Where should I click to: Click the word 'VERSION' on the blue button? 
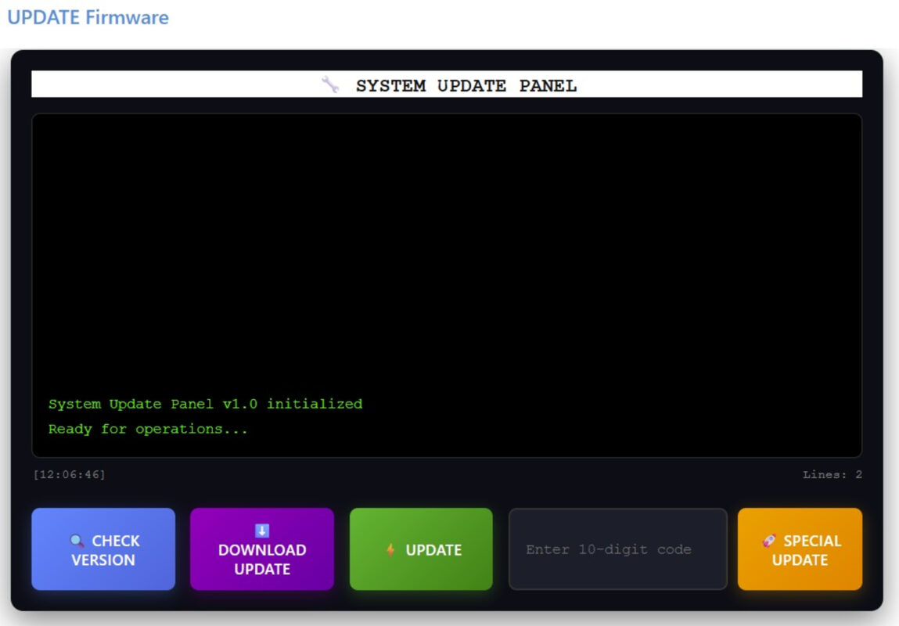click(103, 559)
